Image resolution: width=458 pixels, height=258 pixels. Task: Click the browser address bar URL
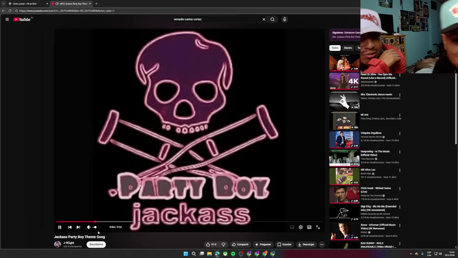point(67,11)
